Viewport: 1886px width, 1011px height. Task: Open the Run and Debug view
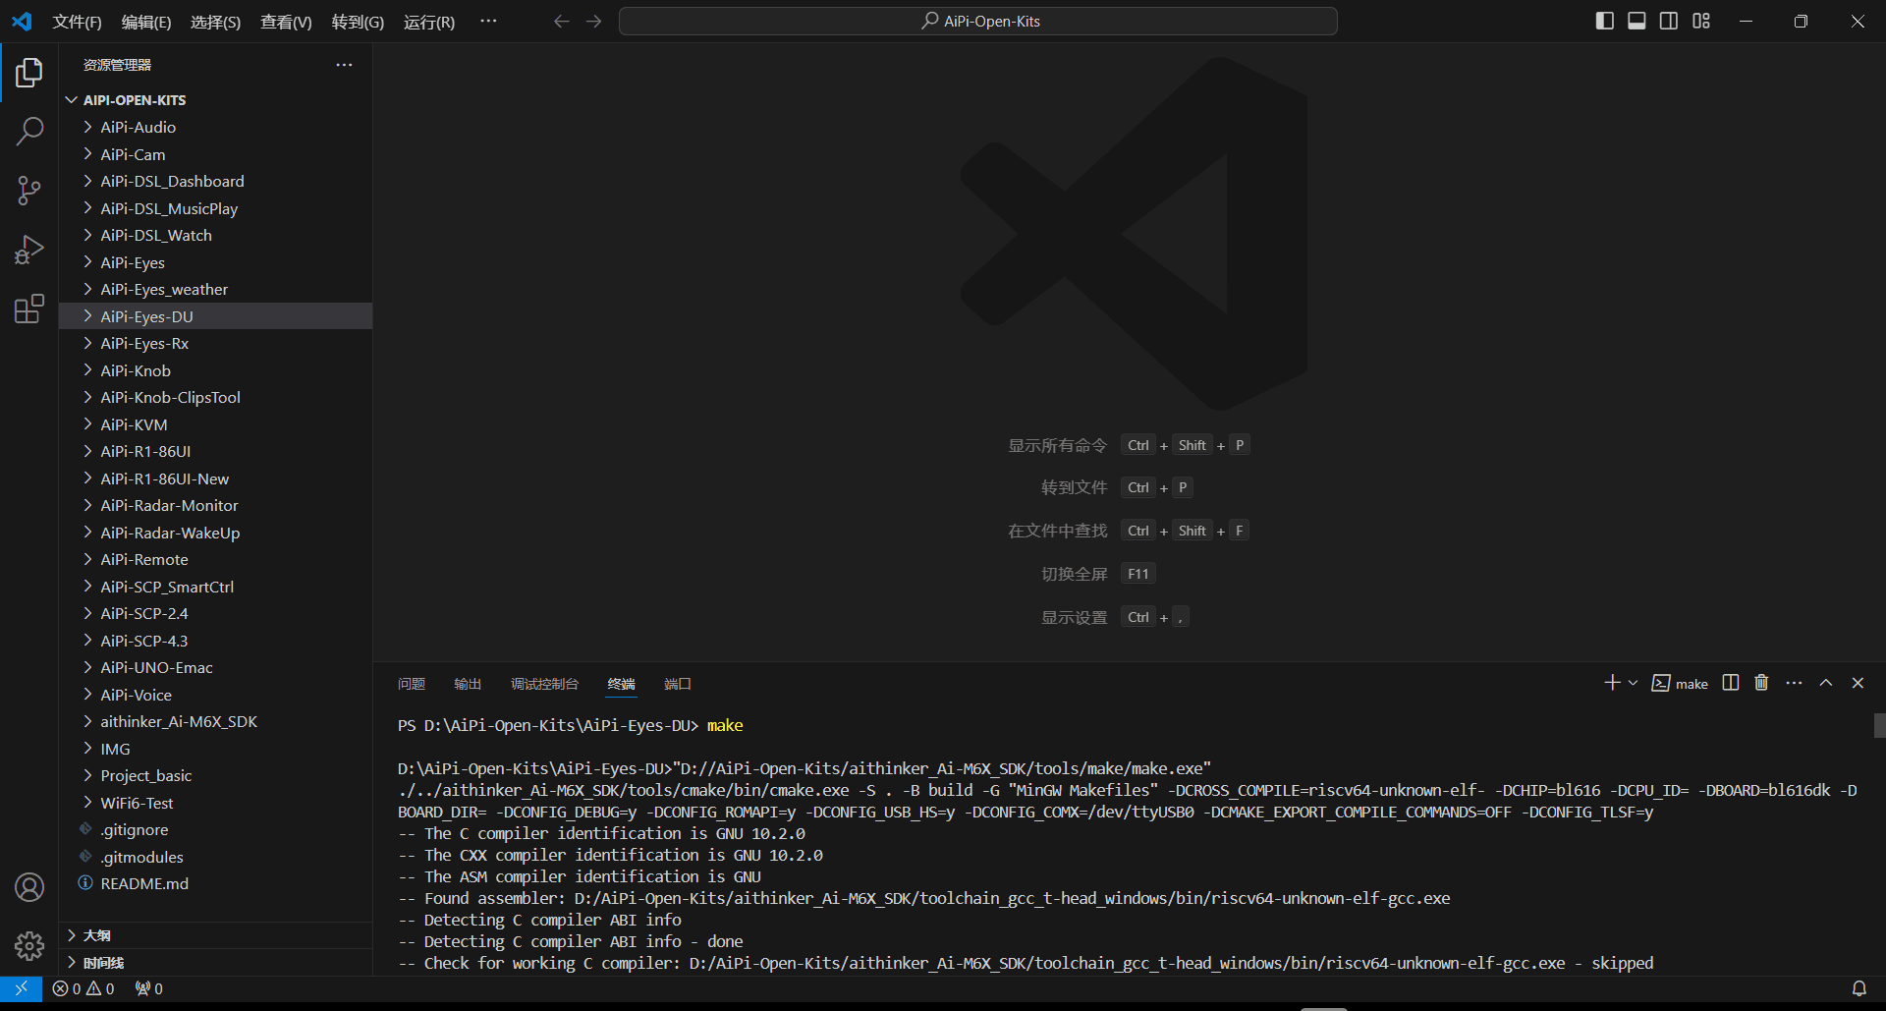click(29, 250)
